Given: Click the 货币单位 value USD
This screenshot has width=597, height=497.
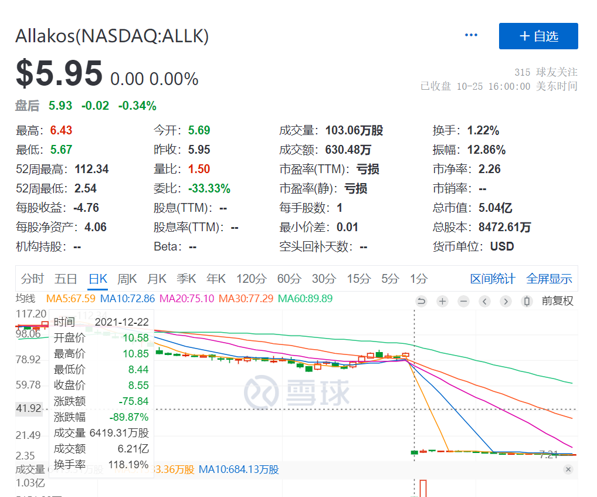Looking at the screenshot, I should click(x=502, y=247).
